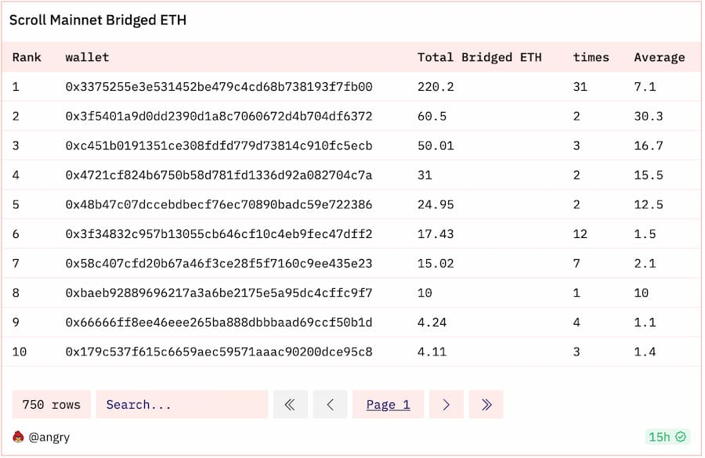Go to the previous page
The image size is (705, 458).
point(330,405)
